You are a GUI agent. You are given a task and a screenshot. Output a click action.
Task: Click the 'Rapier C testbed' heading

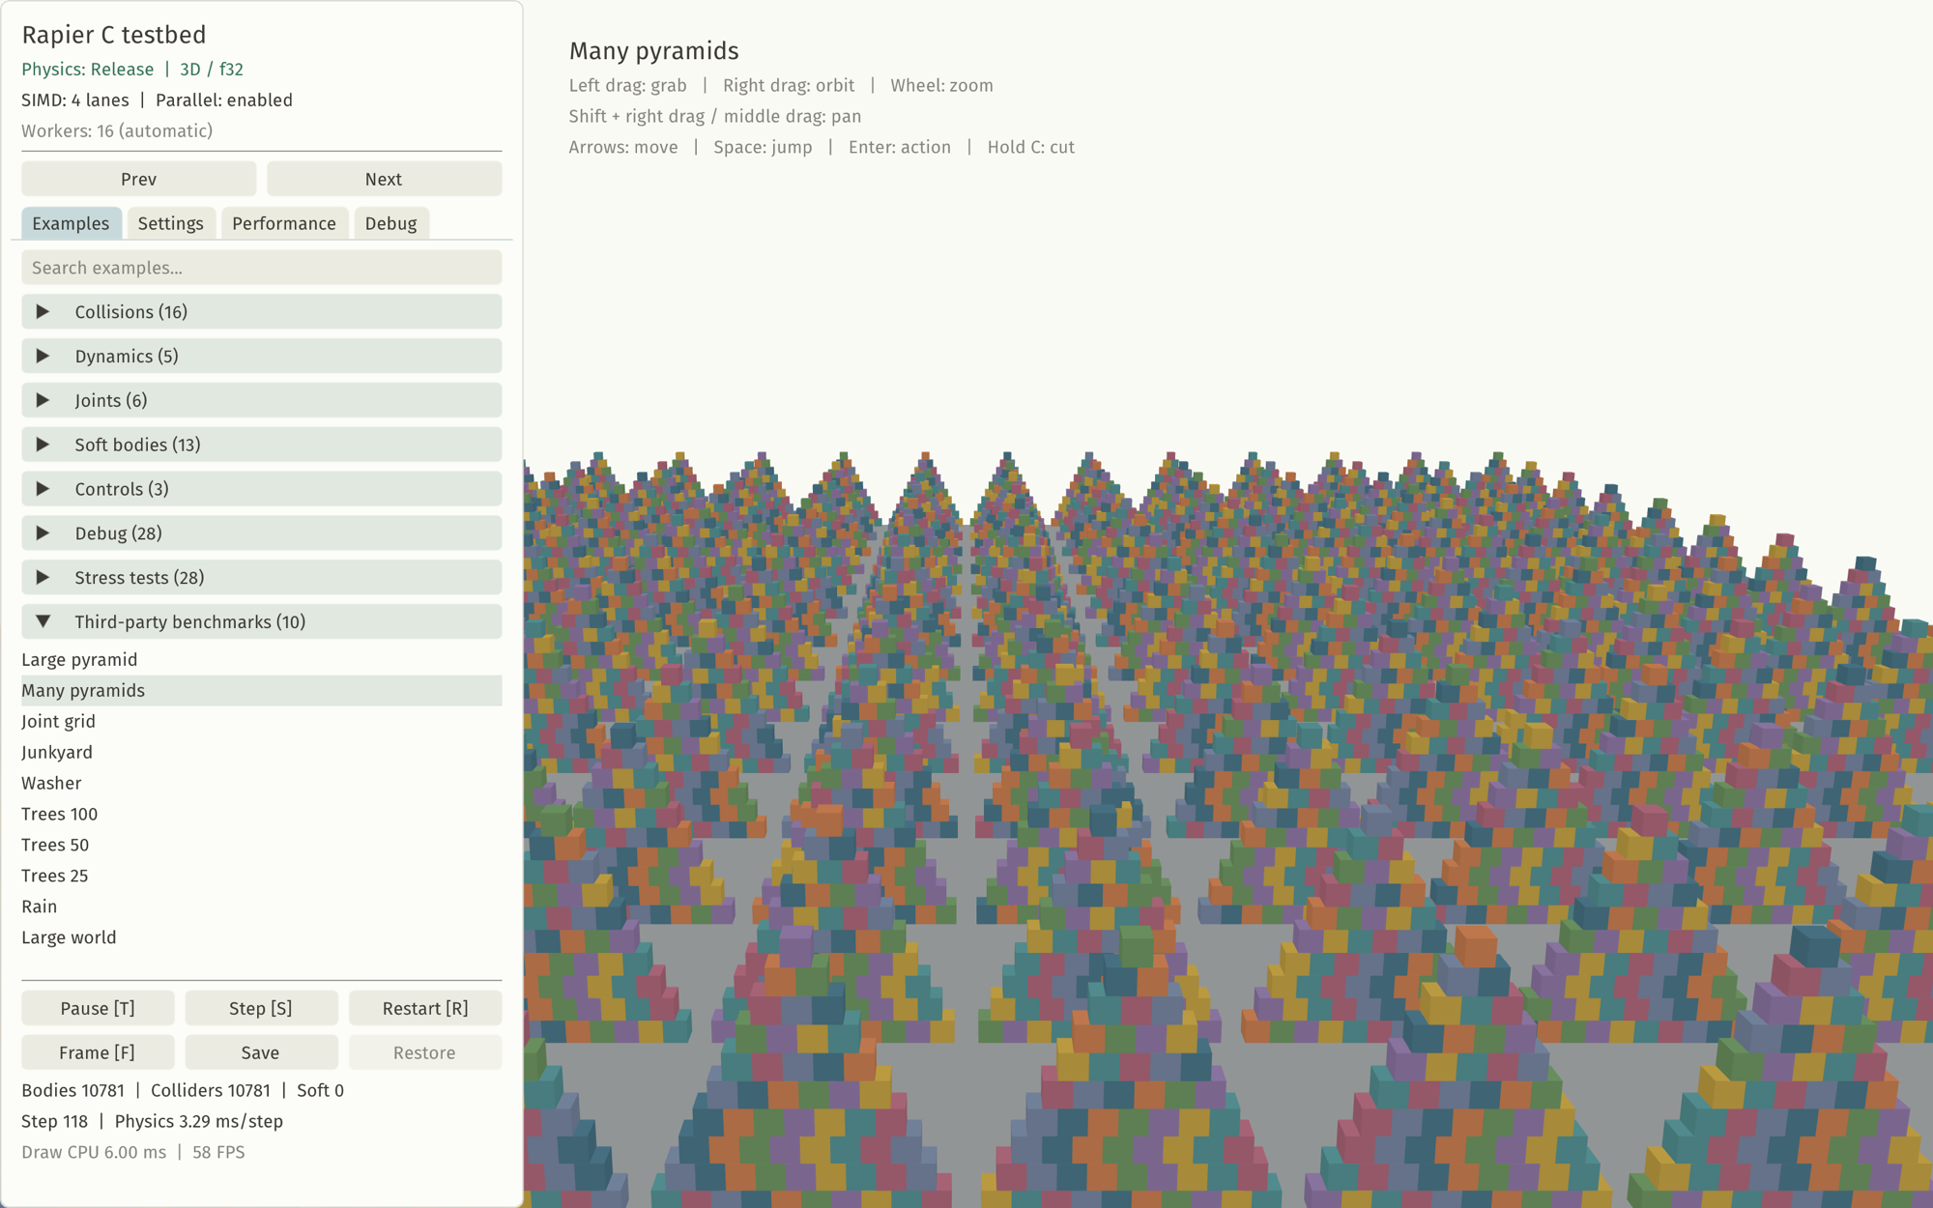click(114, 35)
